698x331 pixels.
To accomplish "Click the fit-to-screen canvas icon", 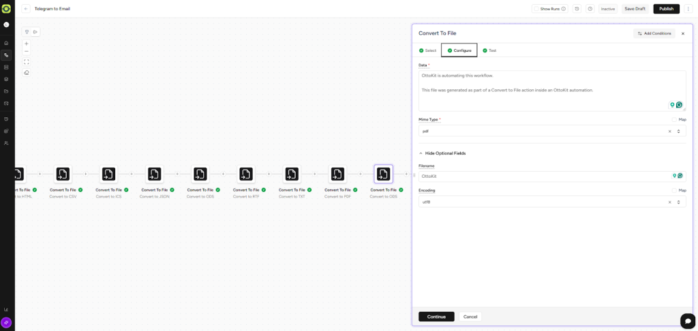I will click(x=27, y=62).
